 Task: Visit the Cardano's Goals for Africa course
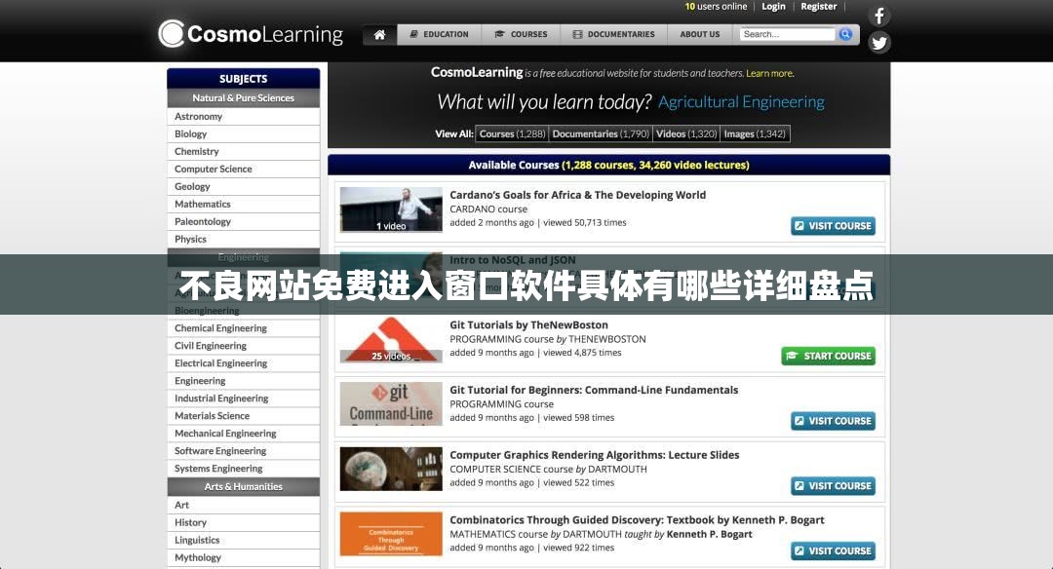coord(834,226)
